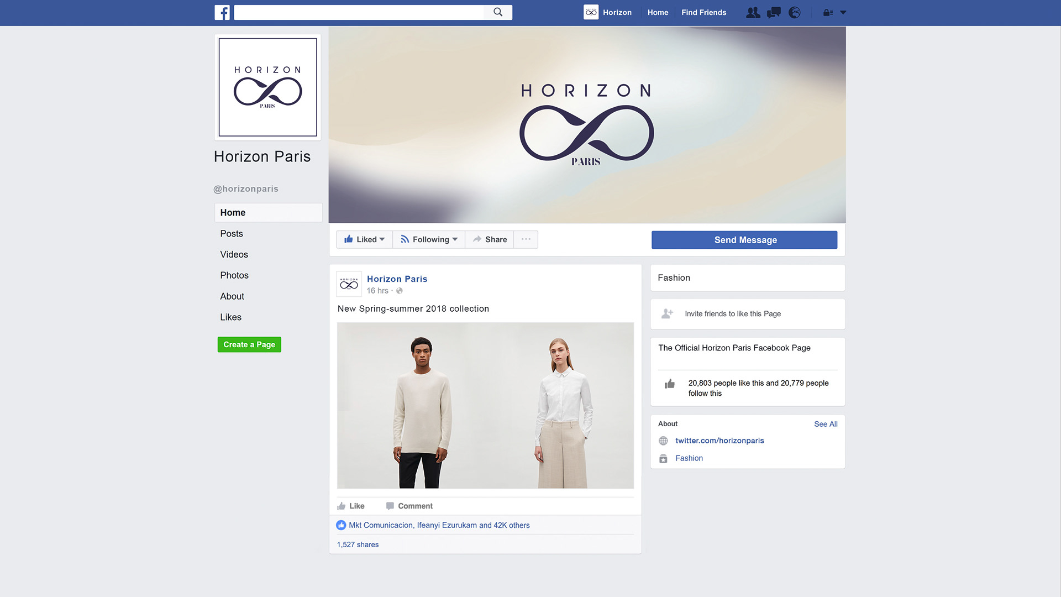Click the post's Like thumbs-up icon
Screen dimensions: 1061x597
pos(342,506)
